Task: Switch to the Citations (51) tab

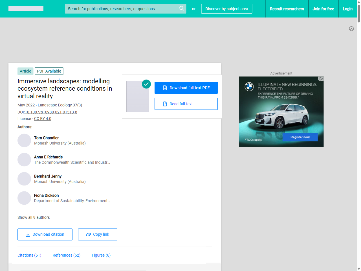Action: 29,255
